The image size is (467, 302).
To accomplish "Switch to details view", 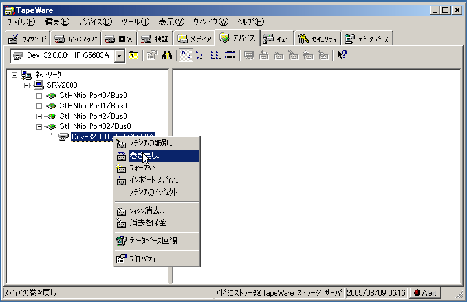I will [x=230, y=55].
